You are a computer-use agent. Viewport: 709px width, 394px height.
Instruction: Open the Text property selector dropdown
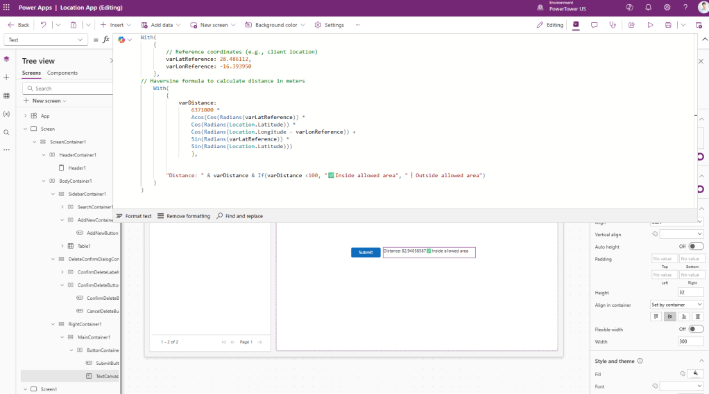coord(45,40)
